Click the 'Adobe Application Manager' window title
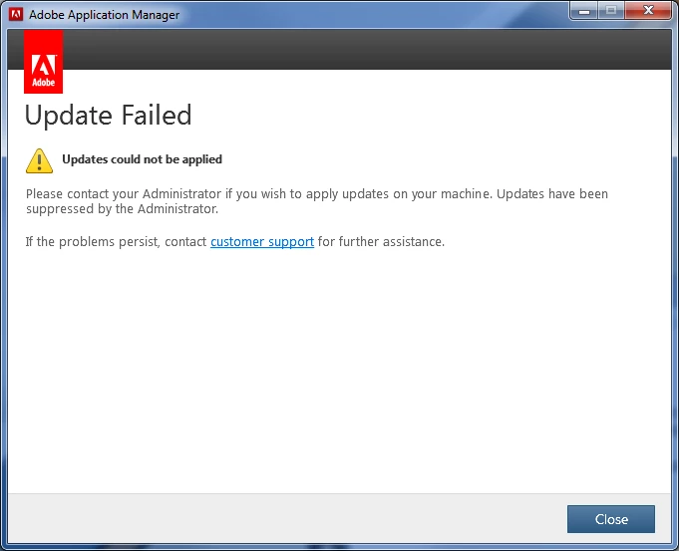 (x=104, y=15)
